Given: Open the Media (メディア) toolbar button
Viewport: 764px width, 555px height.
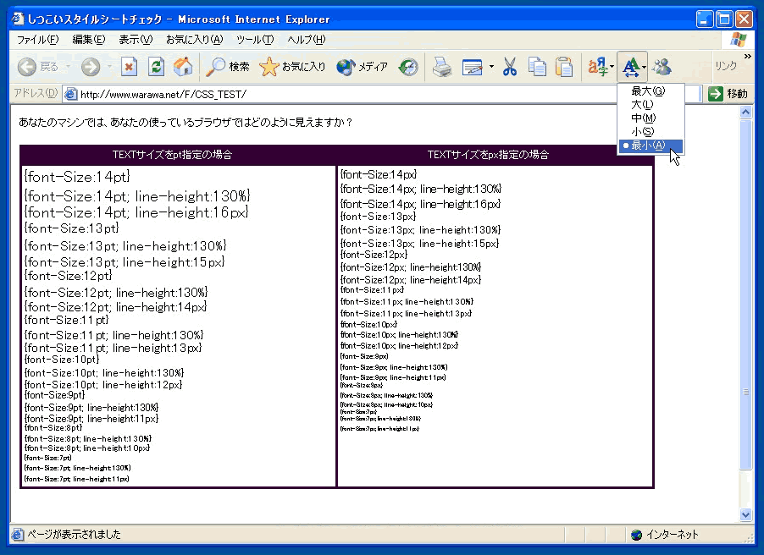Looking at the screenshot, I should (x=362, y=67).
